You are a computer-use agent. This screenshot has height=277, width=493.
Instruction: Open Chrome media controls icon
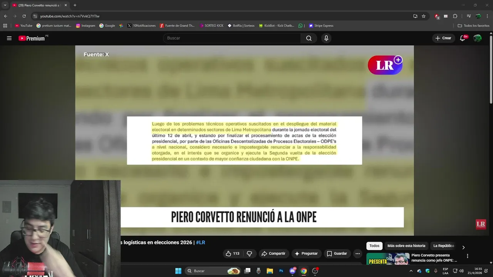tap(469, 16)
